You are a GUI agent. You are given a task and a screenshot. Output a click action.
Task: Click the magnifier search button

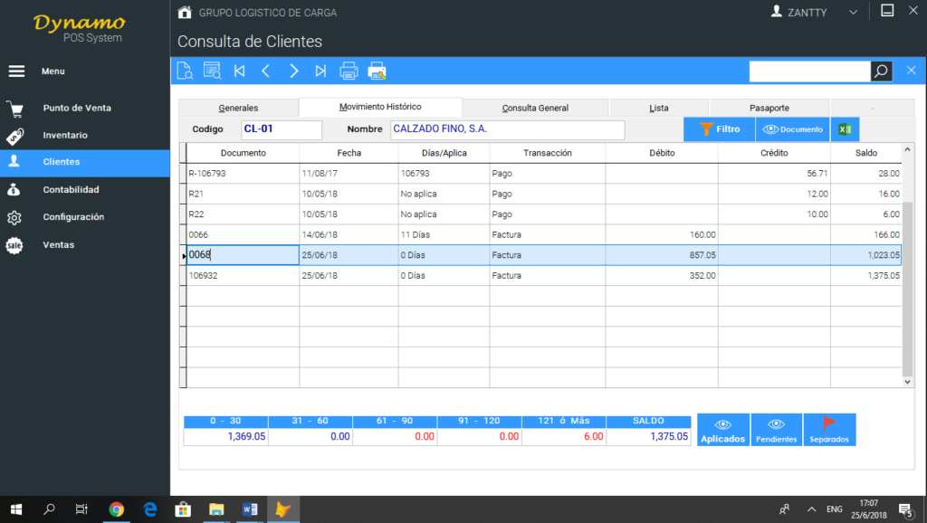click(x=881, y=71)
